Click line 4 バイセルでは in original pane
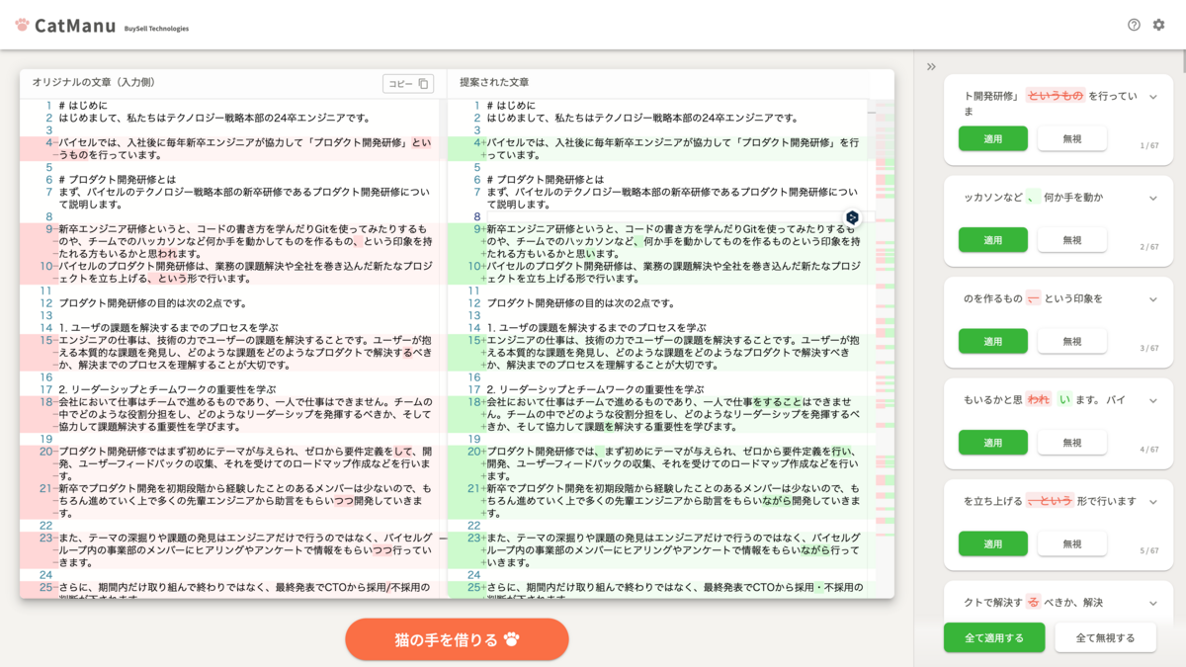Screen dimensions: 1186x667 244,149
